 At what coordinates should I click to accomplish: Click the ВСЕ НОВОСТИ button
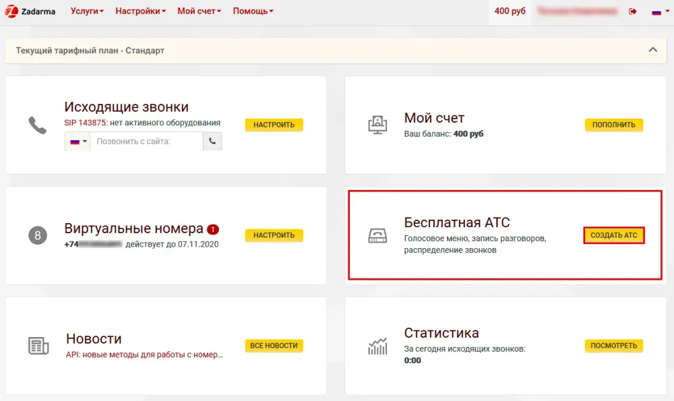click(274, 346)
